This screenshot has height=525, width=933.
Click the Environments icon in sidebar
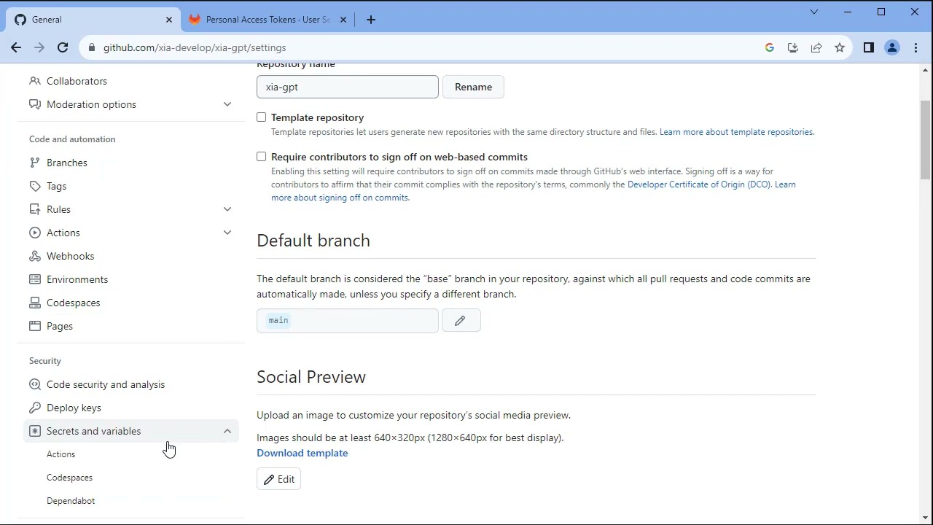click(35, 279)
